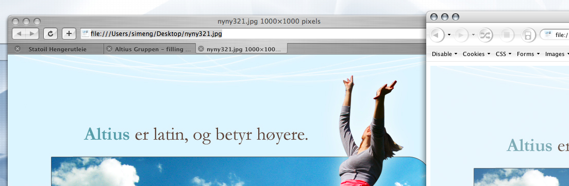Close the nyny321.jpg tab

[200, 49]
